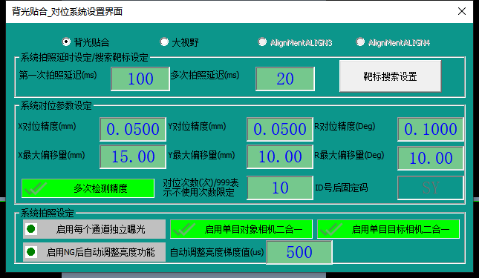Viewport: 479px width, 278px height.
Task: Toggle 启用单目目标相机二合一 option
Action: tap(388, 229)
